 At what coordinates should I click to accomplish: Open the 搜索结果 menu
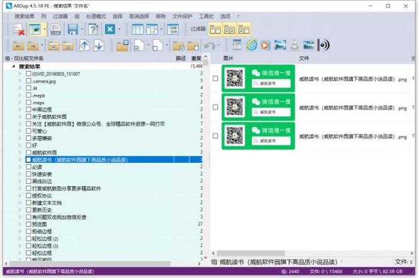[x=25, y=16]
